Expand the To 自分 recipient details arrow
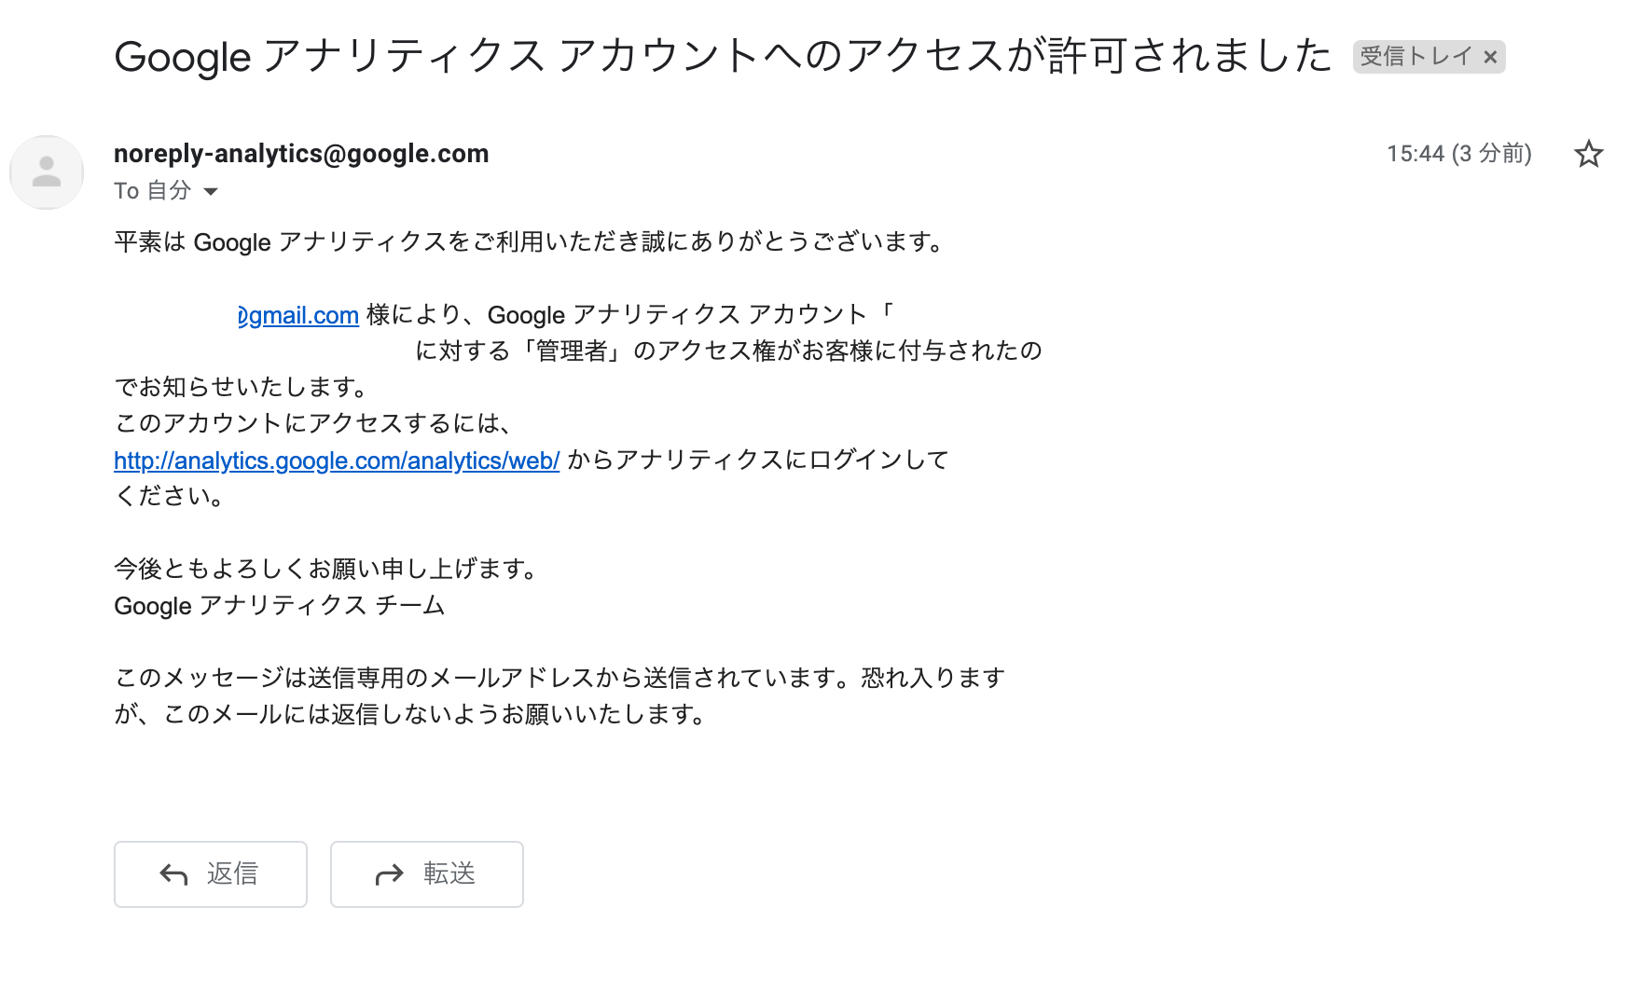Screen dimensions: 1630x990 211,192
